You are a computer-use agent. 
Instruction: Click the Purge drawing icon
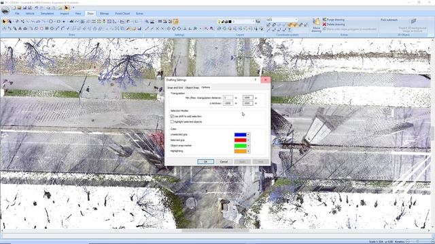324,20
